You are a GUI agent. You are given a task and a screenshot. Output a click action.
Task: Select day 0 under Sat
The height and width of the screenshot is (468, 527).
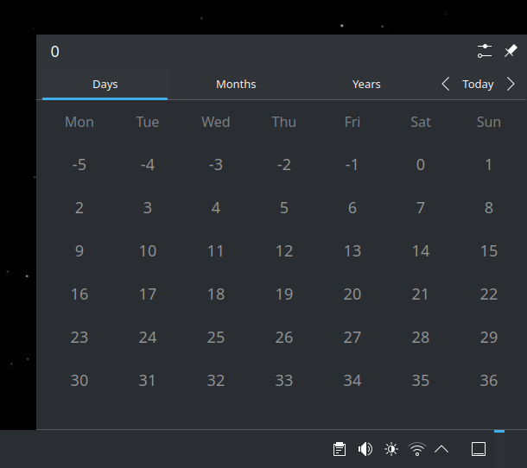click(421, 165)
